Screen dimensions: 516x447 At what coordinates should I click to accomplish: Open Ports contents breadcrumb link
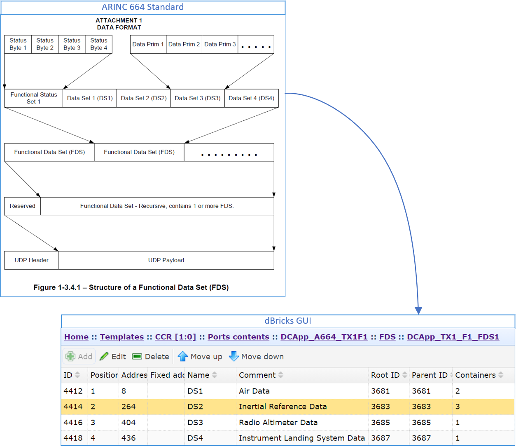click(238, 337)
